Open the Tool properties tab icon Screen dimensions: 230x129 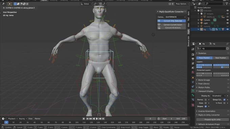pyautogui.click(x=193, y=49)
